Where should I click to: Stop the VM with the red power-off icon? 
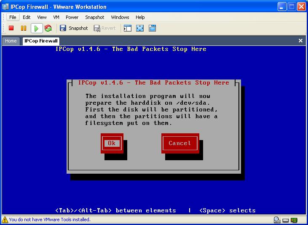click(x=11, y=28)
